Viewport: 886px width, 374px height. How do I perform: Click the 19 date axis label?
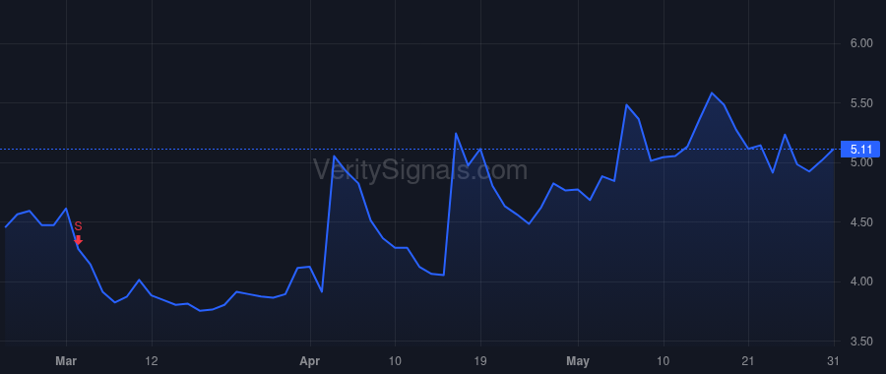click(x=480, y=361)
